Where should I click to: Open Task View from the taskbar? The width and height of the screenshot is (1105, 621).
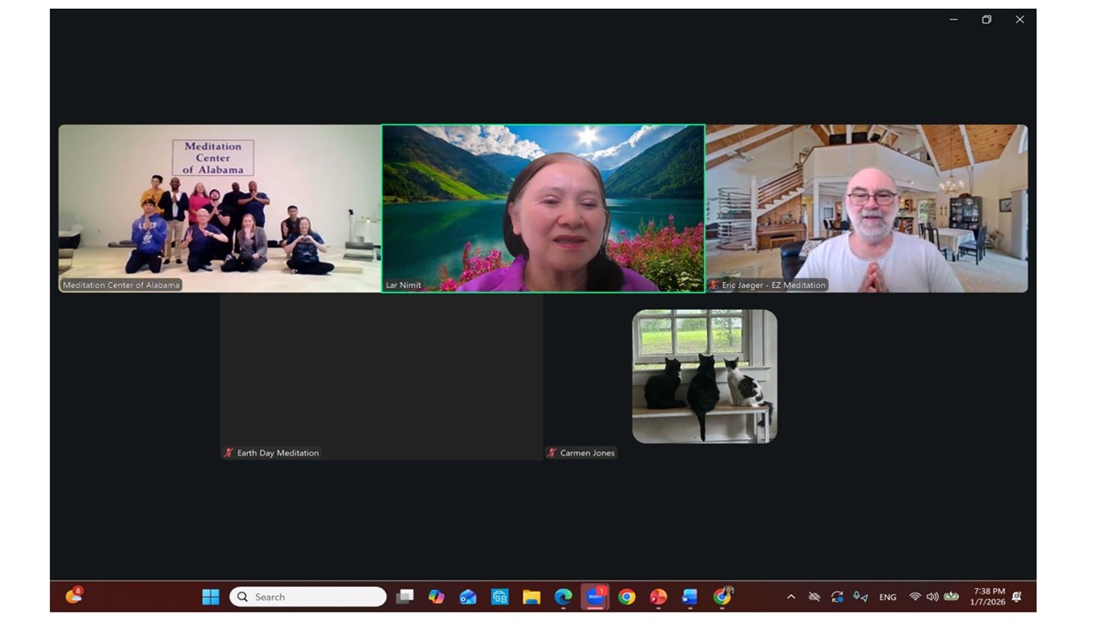[404, 597]
